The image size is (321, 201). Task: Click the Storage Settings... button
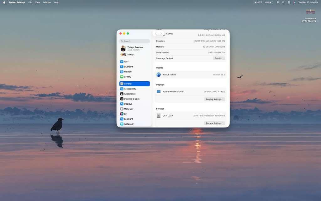[214, 123]
